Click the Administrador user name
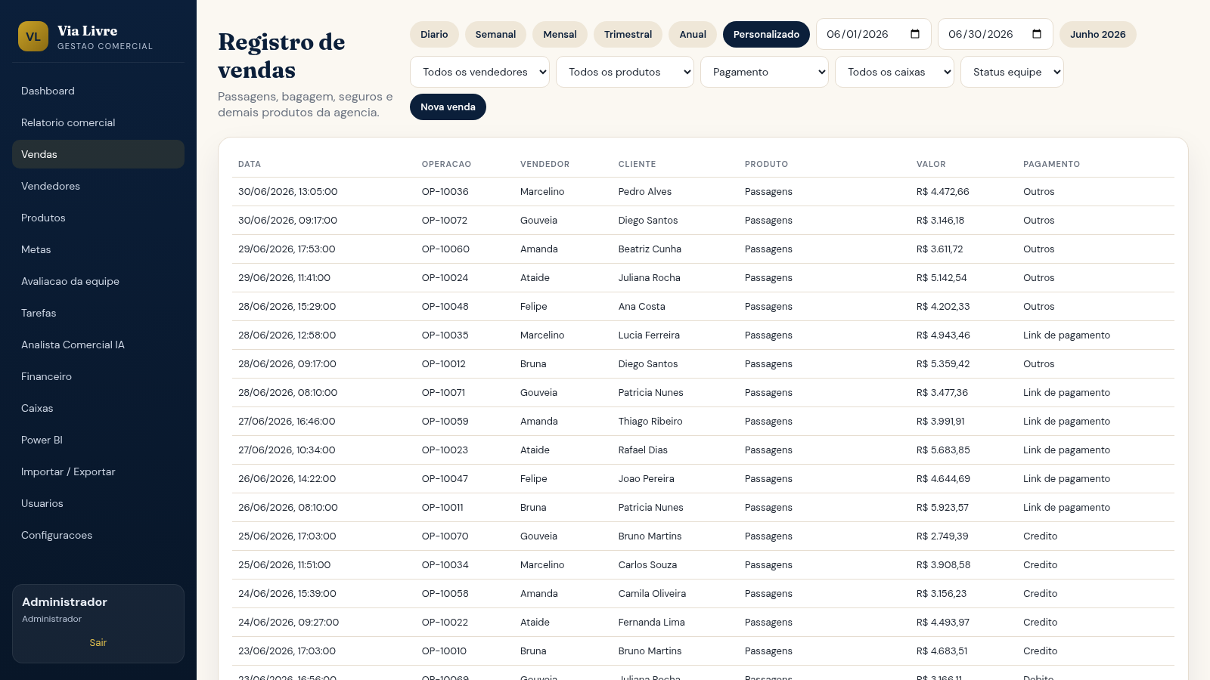This screenshot has width=1210, height=680. tap(64, 602)
